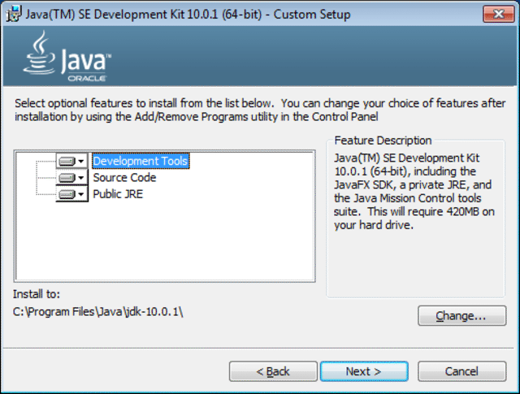Open the Source Code install-option dropdown arrow

click(x=81, y=178)
